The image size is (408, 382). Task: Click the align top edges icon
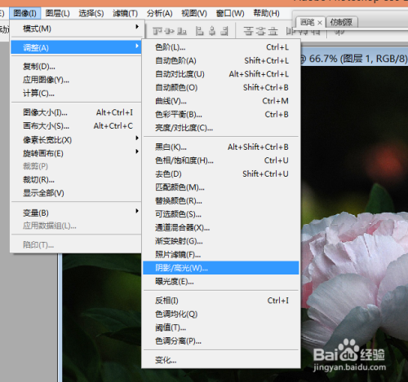click(157, 31)
